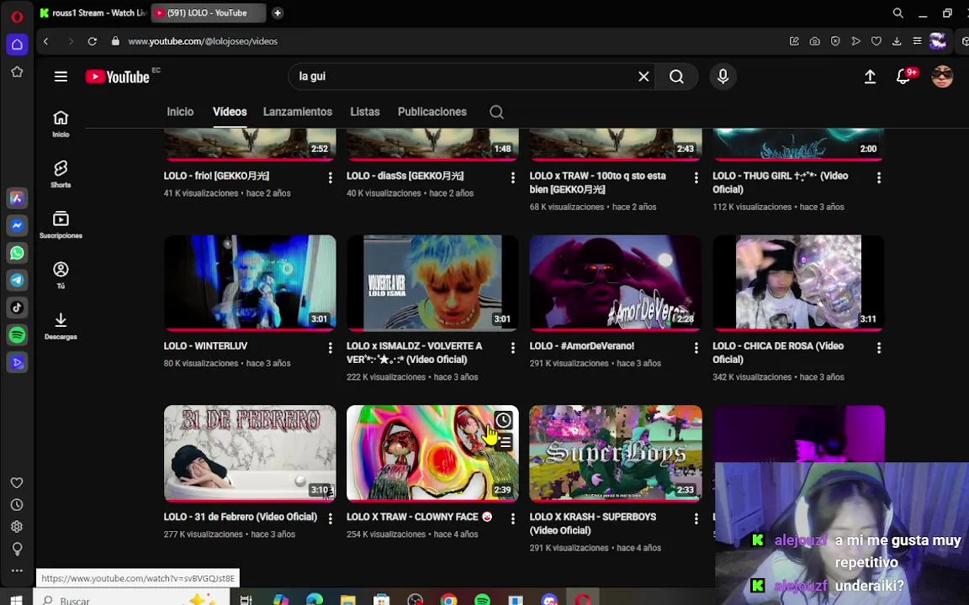Click the edit page icon in toolbar
This screenshot has width=969, height=605.
click(794, 41)
